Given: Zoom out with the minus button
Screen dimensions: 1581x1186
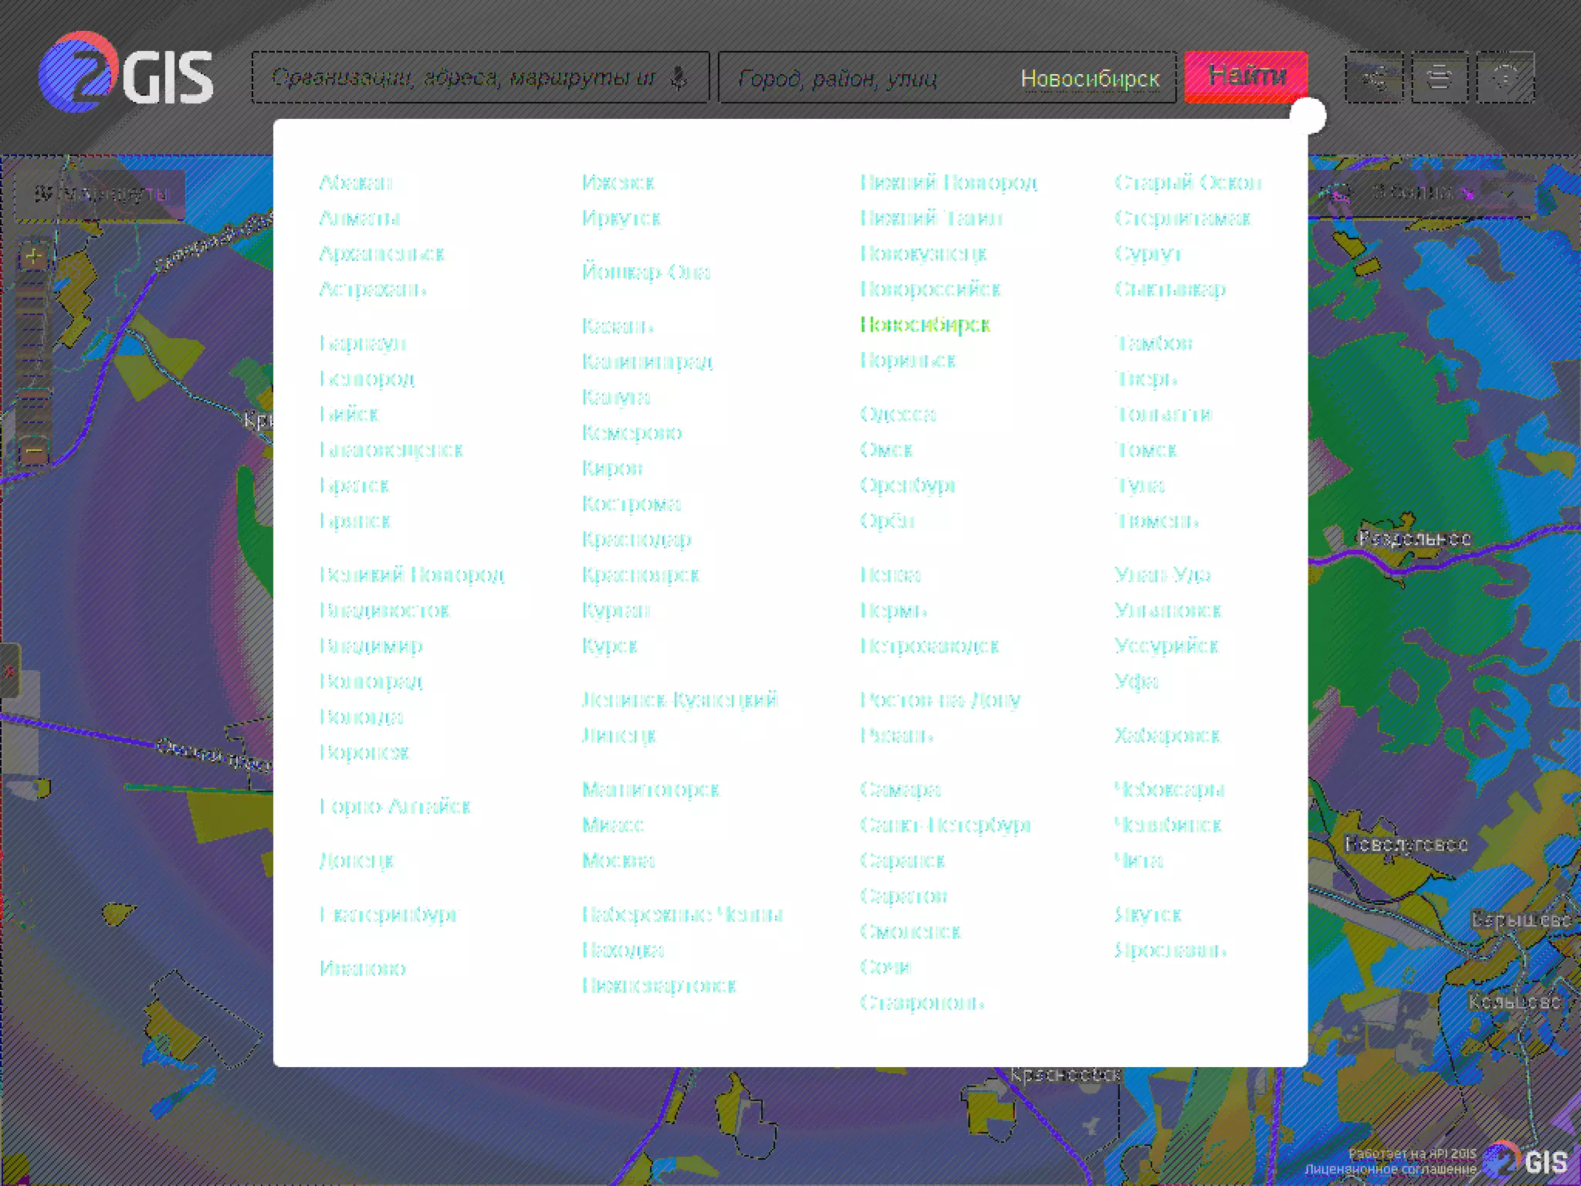Looking at the screenshot, I should click(x=33, y=449).
